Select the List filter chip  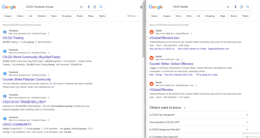click(31, 16)
